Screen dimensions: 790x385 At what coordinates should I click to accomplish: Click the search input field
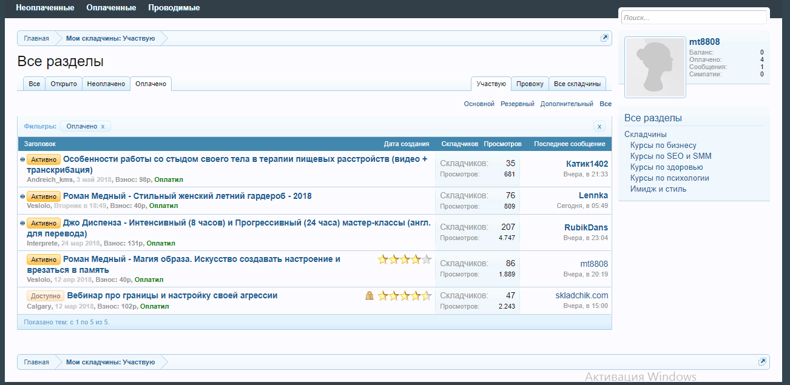(x=694, y=18)
